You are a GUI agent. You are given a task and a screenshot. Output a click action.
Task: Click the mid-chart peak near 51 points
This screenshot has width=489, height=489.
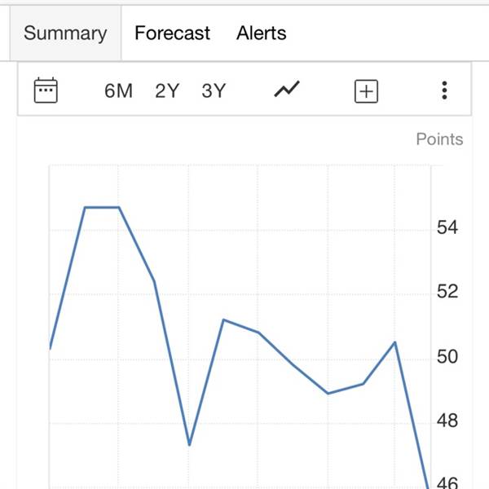coord(223,320)
